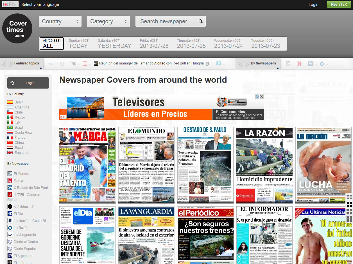Click the El Mundo globe icon in sidebar
The width and height of the screenshot is (353, 264).
(x=10, y=173)
